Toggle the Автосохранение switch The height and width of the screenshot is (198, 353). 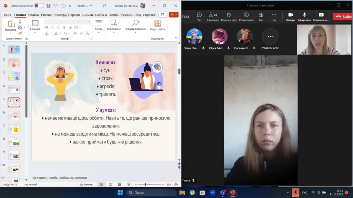[39, 6]
